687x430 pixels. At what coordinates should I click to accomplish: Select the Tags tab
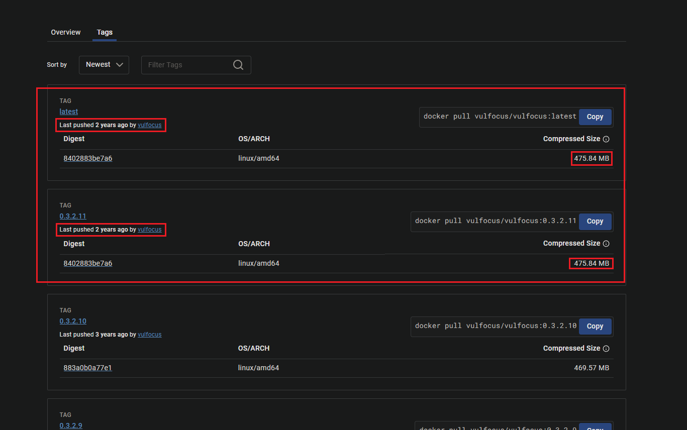point(105,32)
